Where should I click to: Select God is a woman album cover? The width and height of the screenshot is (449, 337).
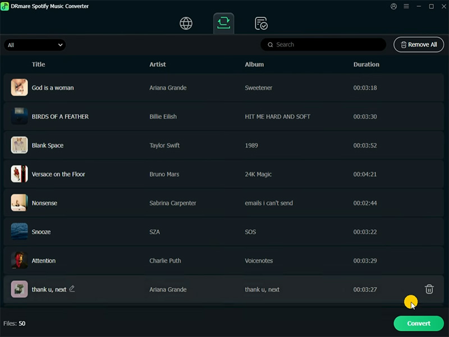20,88
